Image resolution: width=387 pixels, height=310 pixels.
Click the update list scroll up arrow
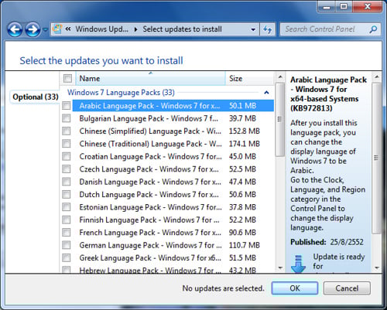(x=280, y=77)
